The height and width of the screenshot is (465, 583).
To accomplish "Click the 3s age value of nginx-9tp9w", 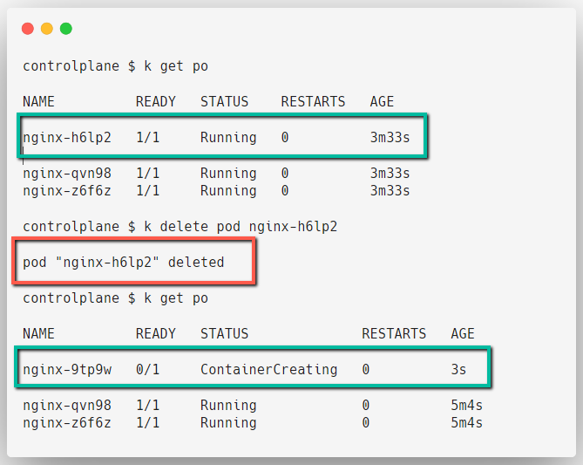I will [x=458, y=369].
